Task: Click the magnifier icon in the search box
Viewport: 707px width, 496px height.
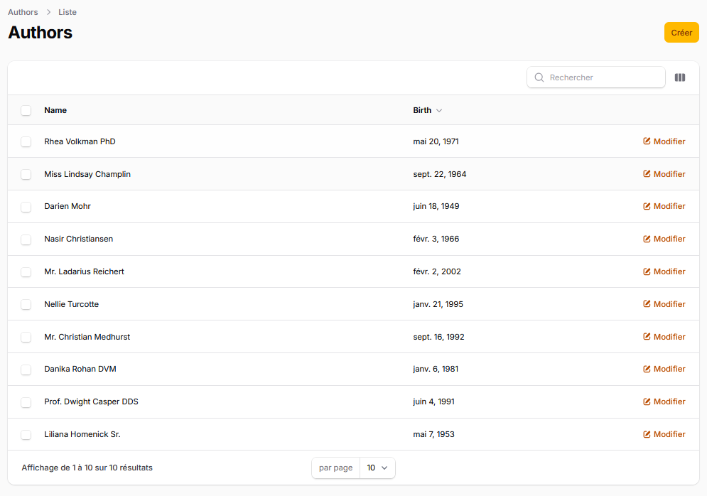Action: tap(539, 77)
